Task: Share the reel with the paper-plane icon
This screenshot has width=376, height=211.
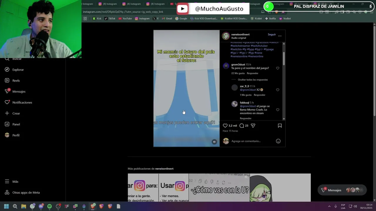Action: 253,126
